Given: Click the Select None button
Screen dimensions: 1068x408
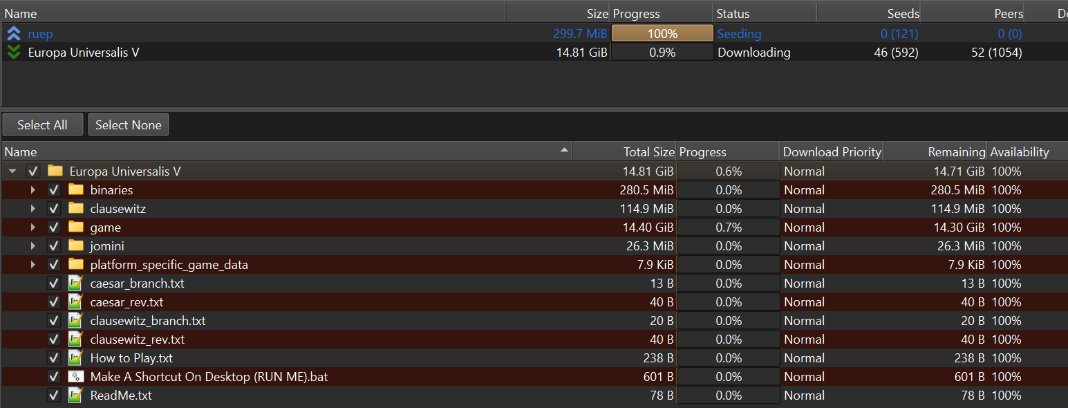Looking at the screenshot, I should 129,125.
